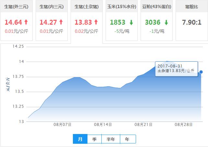Click the red up arrow beside 14.64
The image size is (208, 147).
point(26,22)
